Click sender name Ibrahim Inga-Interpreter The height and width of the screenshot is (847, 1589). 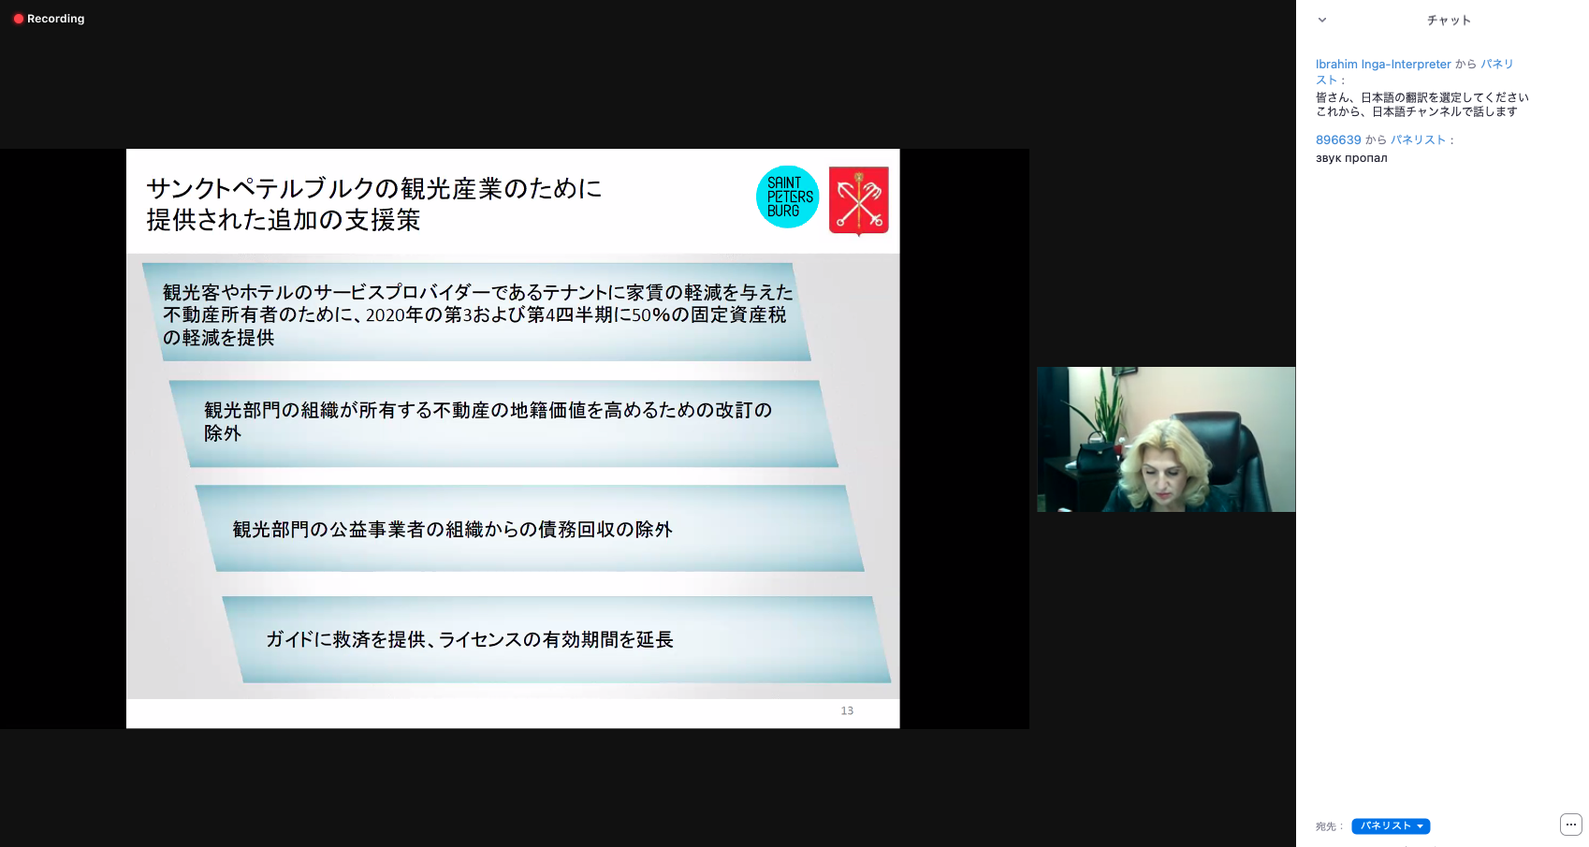click(x=1382, y=65)
